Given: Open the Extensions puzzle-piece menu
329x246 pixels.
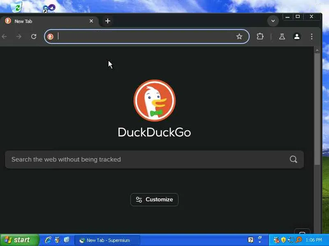Looking at the screenshot, I should click(260, 36).
